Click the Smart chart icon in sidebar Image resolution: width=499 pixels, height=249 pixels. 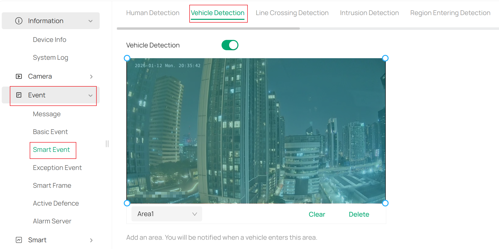point(19,240)
